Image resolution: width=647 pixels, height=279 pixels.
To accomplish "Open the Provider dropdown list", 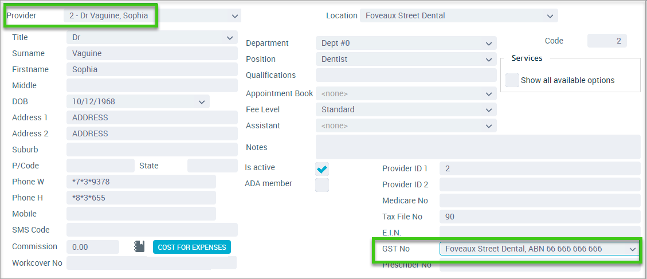I will click(235, 16).
